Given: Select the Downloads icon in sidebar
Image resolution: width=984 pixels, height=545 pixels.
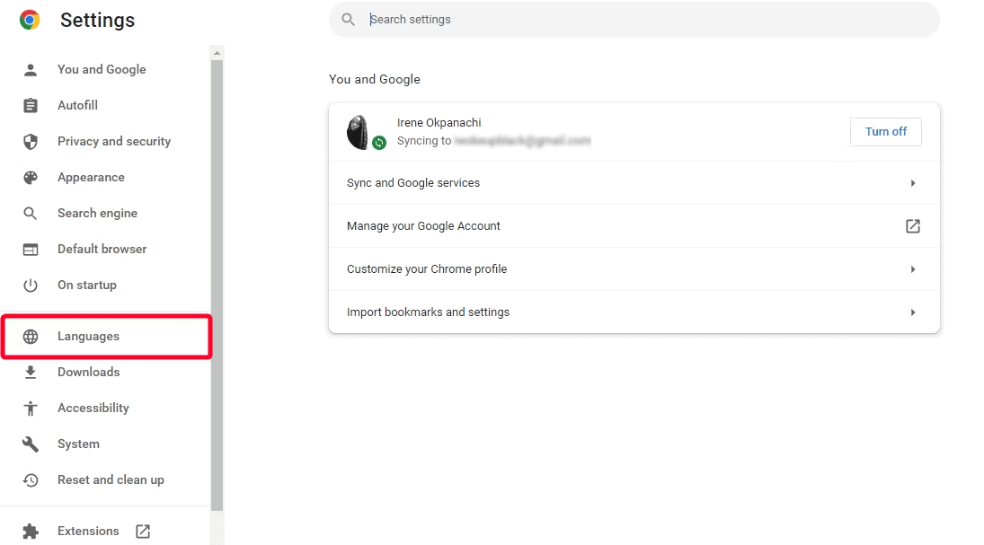Looking at the screenshot, I should tap(31, 372).
